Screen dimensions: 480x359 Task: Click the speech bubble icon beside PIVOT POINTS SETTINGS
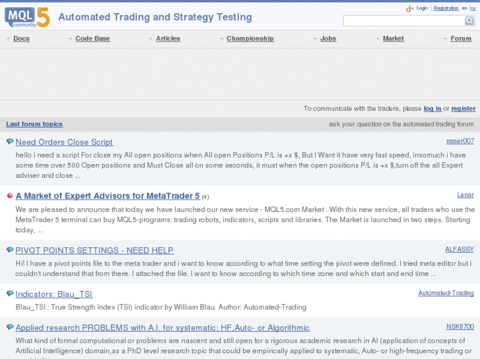point(10,250)
